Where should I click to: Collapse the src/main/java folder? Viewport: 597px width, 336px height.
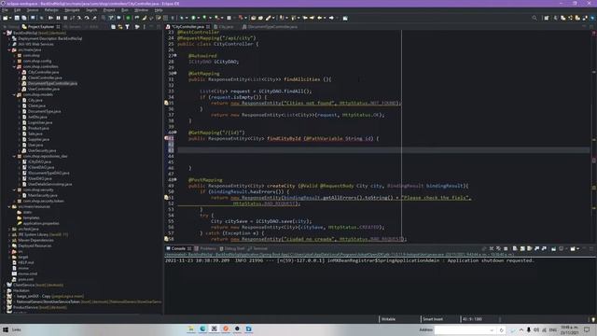[x=9, y=49]
